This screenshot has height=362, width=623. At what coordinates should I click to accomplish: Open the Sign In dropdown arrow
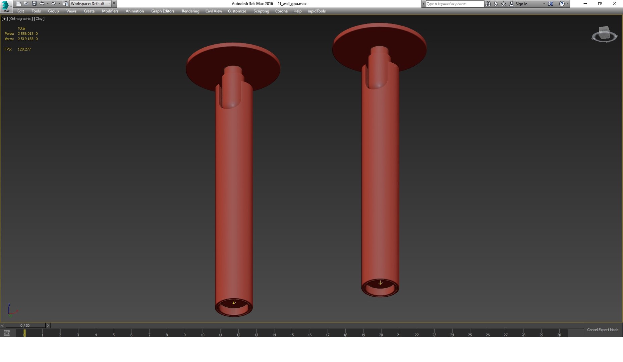(x=544, y=4)
